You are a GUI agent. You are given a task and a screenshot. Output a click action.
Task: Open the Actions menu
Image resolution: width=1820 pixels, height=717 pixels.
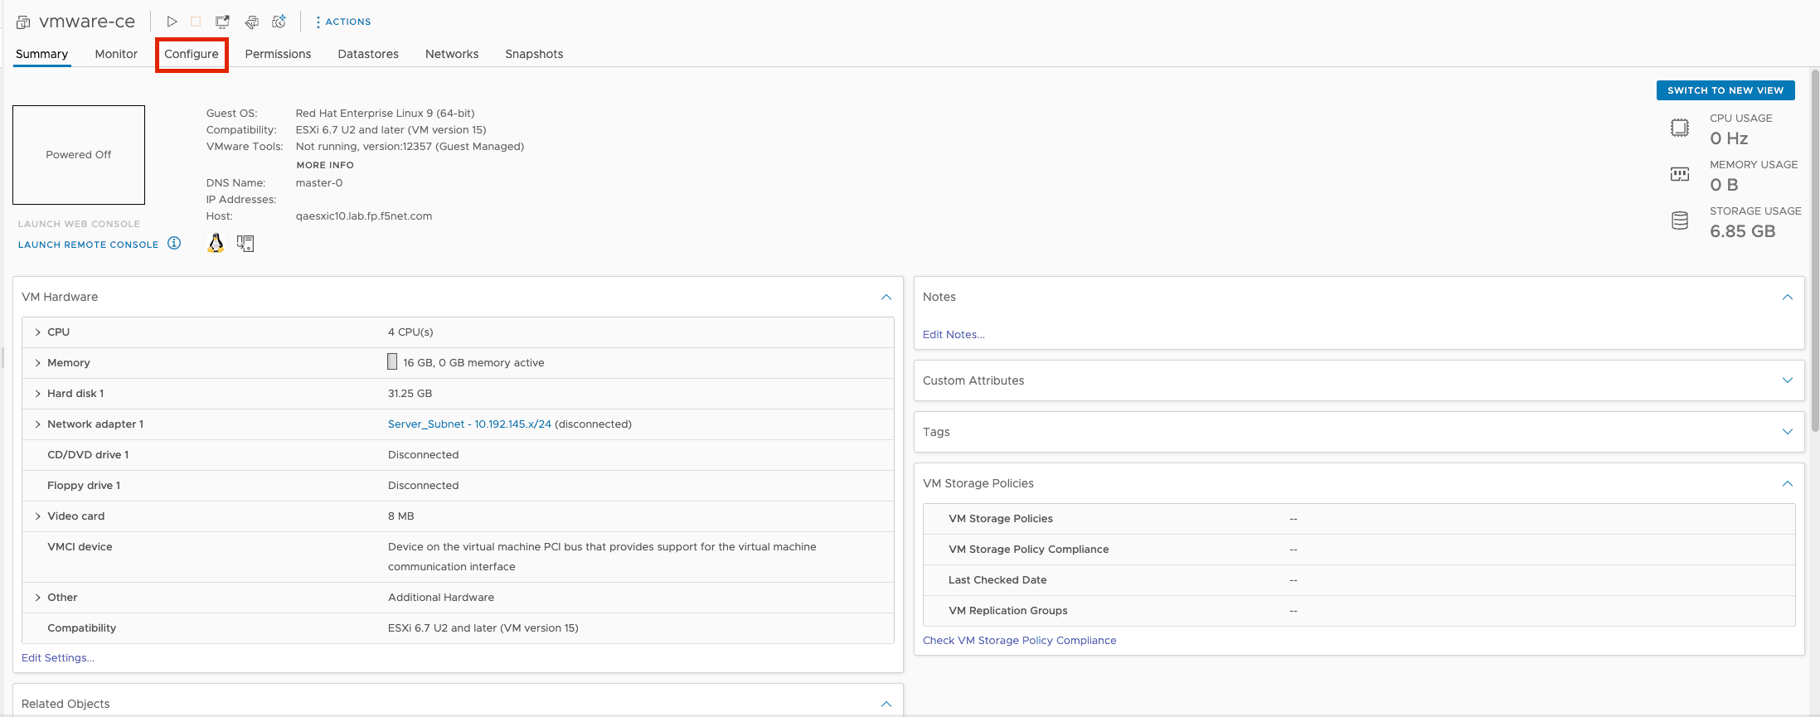click(343, 22)
